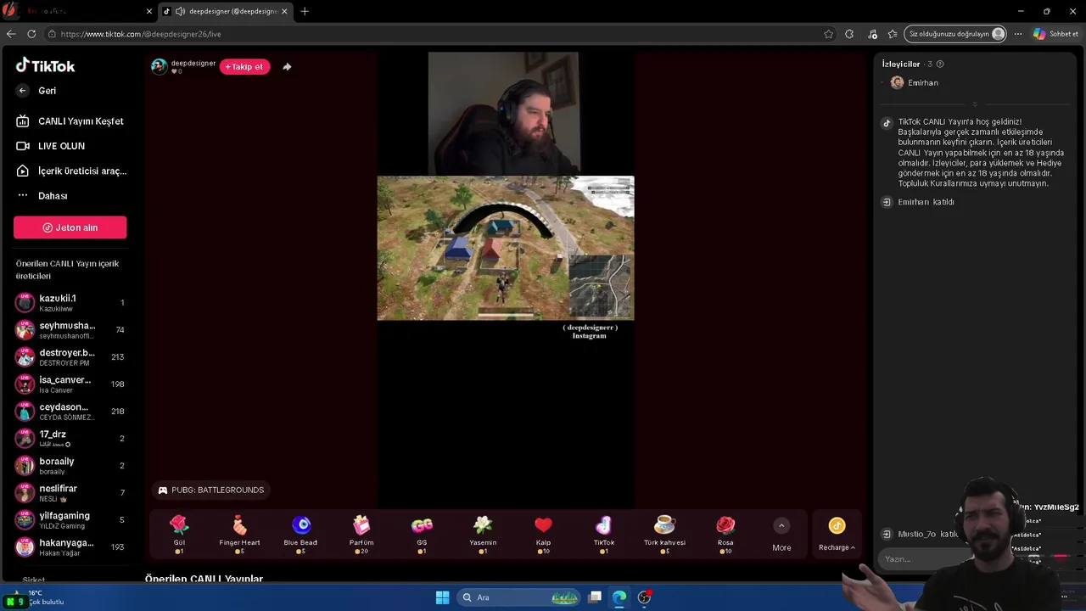The height and width of the screenshot is (611, 1086).
Task: Send the GG gift
Action: click(422, 535)
